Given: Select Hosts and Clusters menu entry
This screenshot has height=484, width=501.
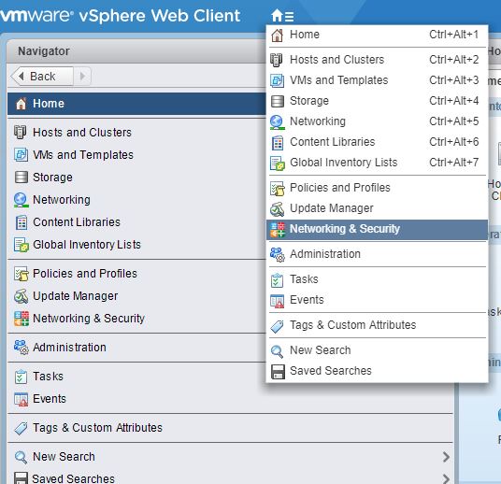Looking at the screenshot, I should coord(377,60).
